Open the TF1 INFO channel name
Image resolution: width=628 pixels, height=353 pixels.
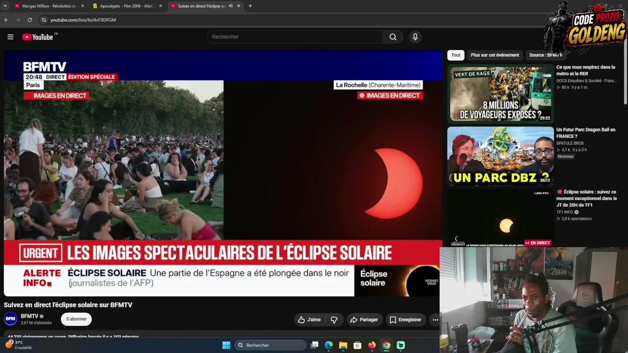click(566, 212)
